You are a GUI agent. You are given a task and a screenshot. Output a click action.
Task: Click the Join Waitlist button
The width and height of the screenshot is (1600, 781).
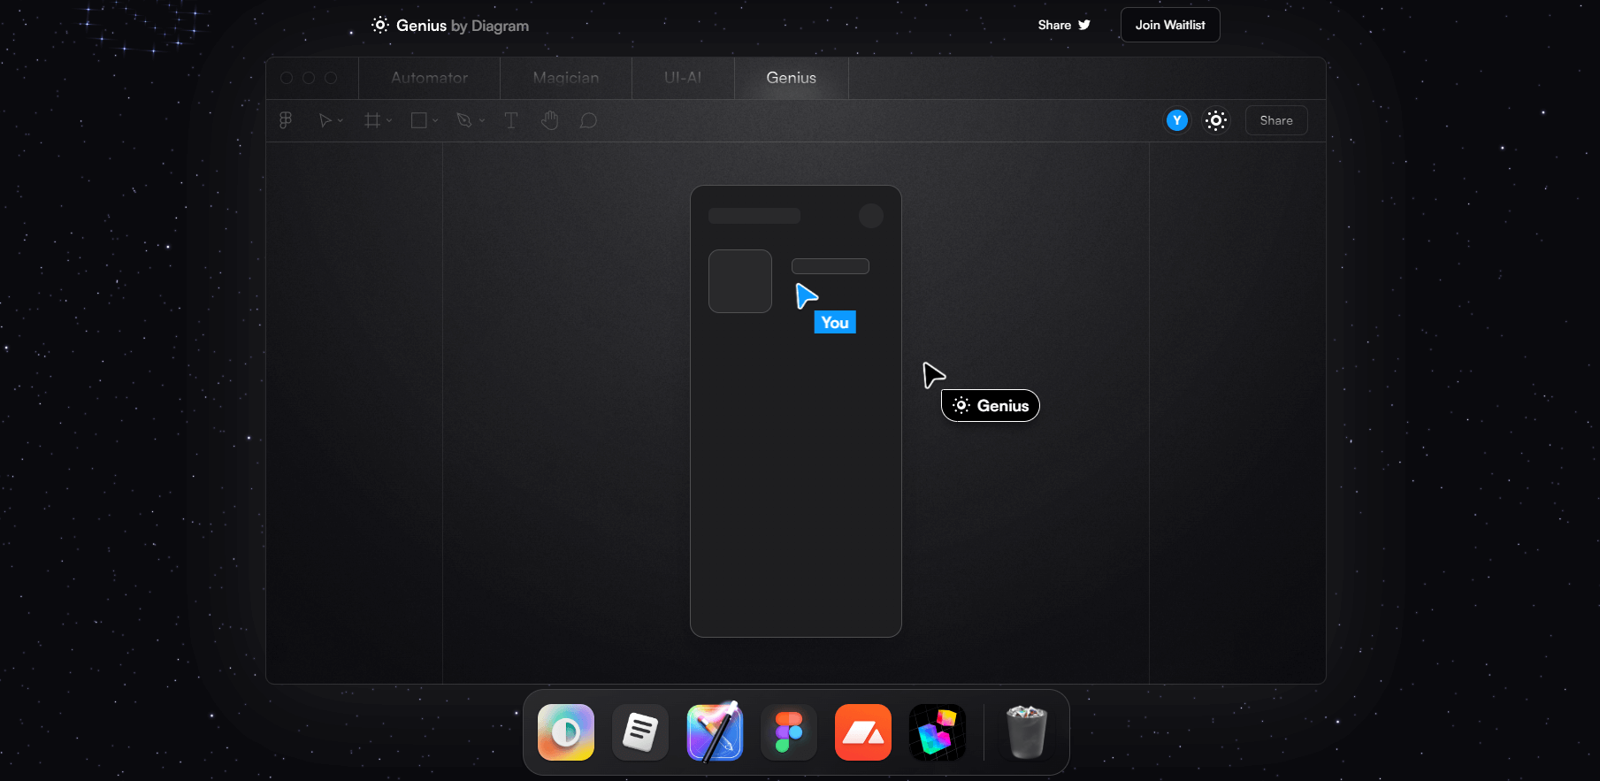(x=1169, y=25)
